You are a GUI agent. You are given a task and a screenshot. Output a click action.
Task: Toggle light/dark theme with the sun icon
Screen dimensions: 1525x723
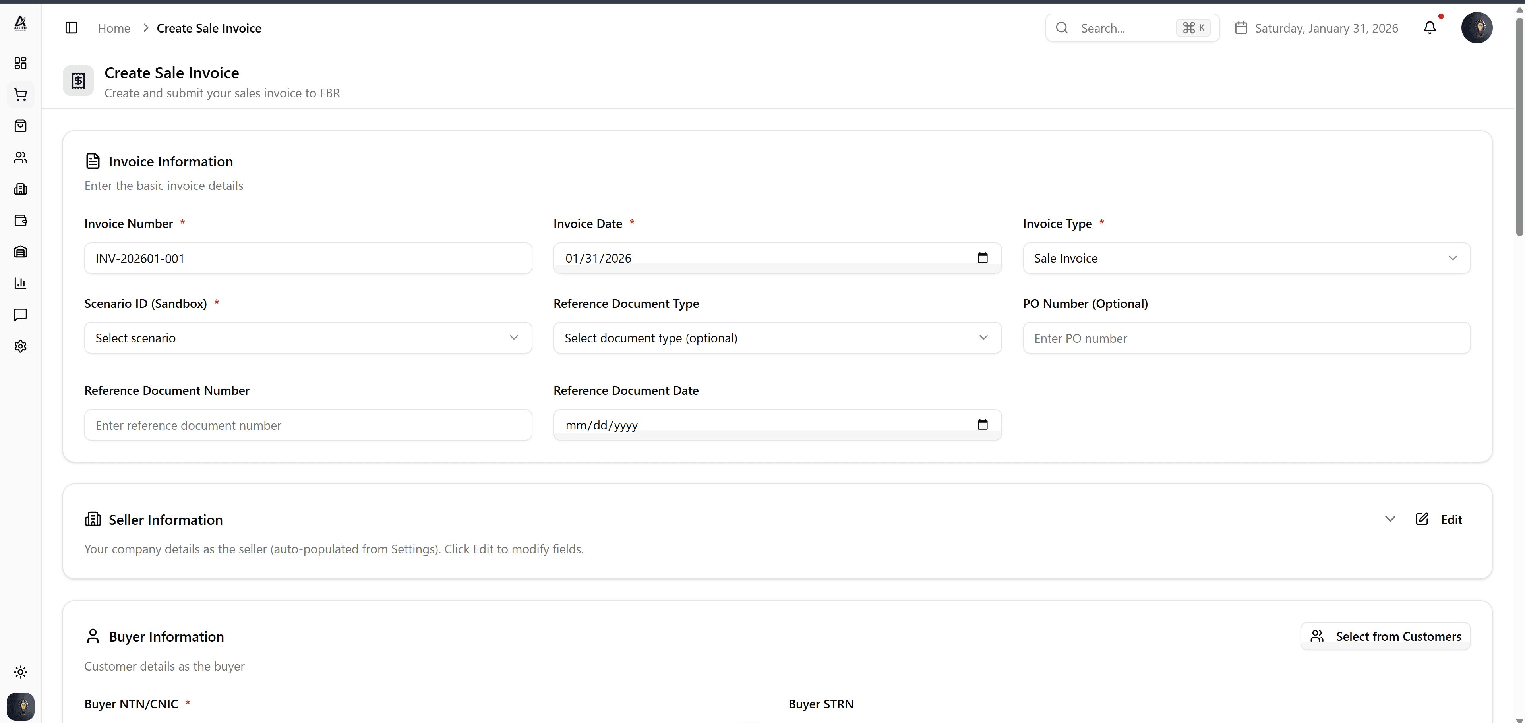click(20, 671)
